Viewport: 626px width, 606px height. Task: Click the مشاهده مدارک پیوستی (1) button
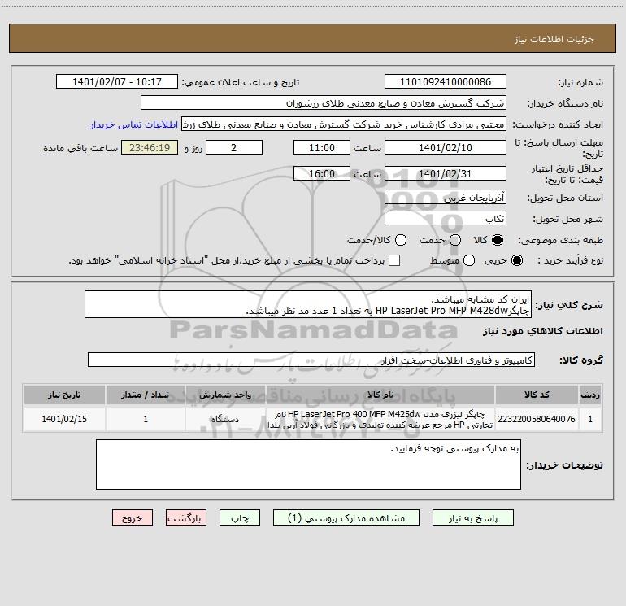pos(346,518)
